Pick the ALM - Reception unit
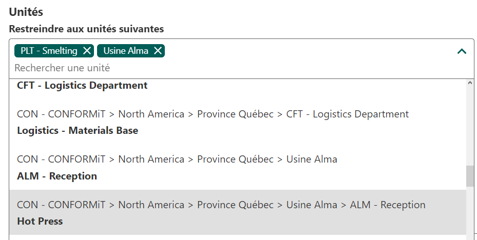477x240 pixels. pyautogui.click(x=57, y=176)
